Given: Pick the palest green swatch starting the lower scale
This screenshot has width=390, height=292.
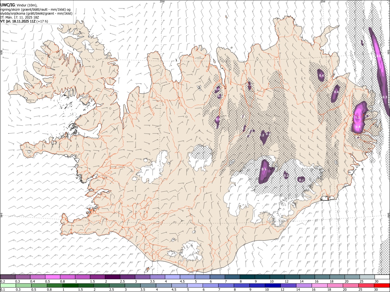Looking at the screenshot, I should tap(8, 285).
